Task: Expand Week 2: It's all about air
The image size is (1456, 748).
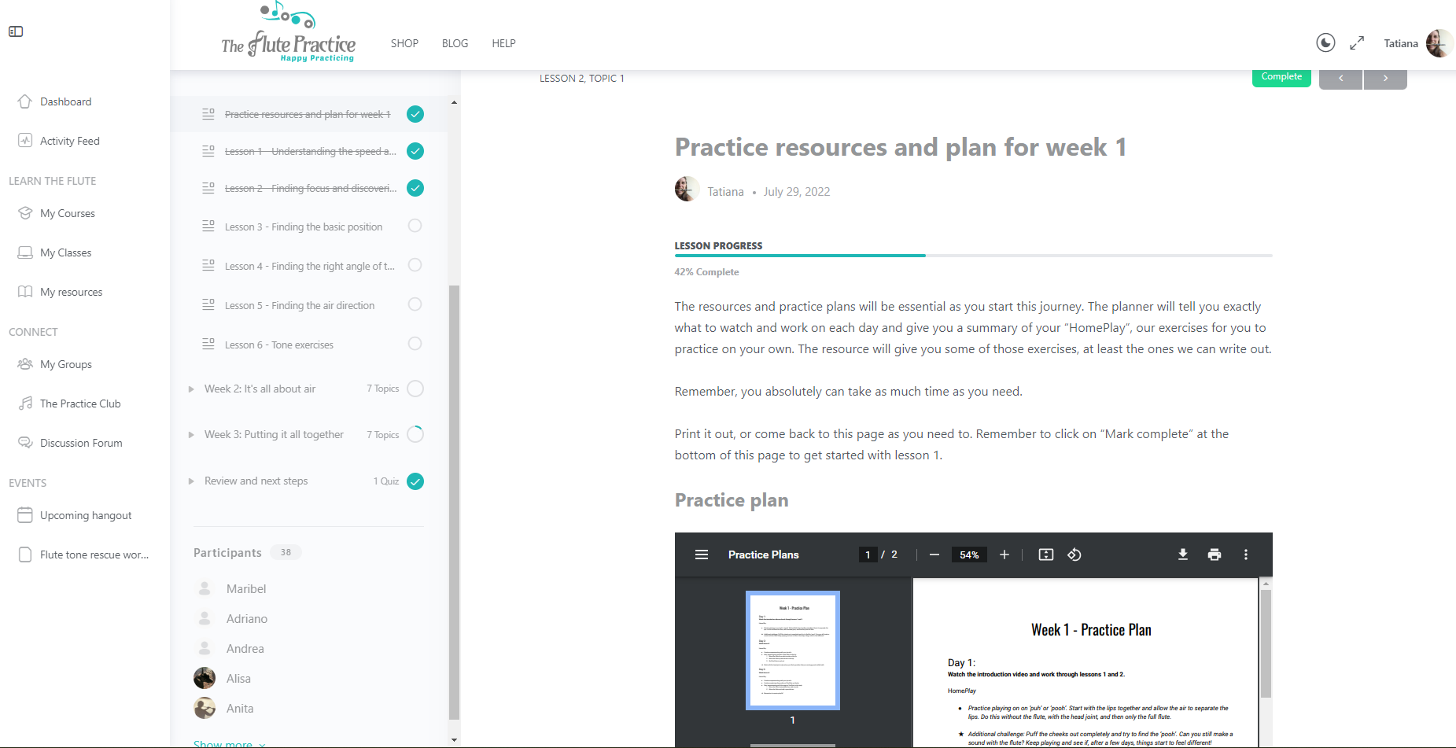Action: pyautogui.click(x=191, y=389)
